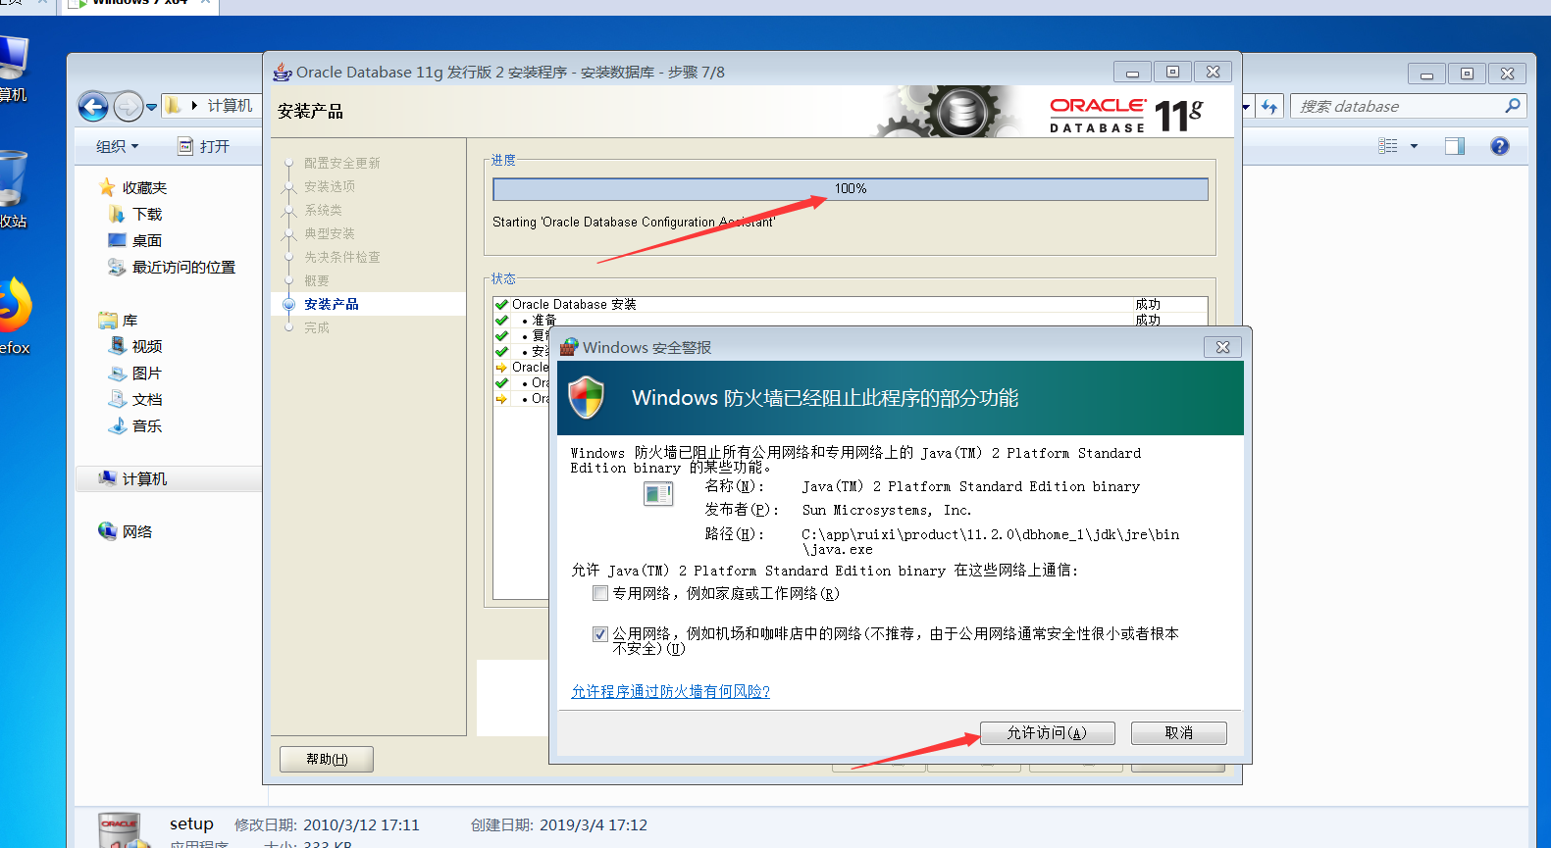Click the Oracle 11g Database logo
The width and height of the screenshot is (1551, 848).
[1126, 115]
